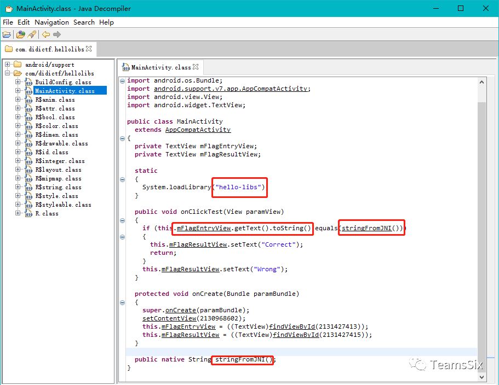The image size is (499, 385).
Task: Select the com.didictf.hellolibs tab
Action: point(49,49)
